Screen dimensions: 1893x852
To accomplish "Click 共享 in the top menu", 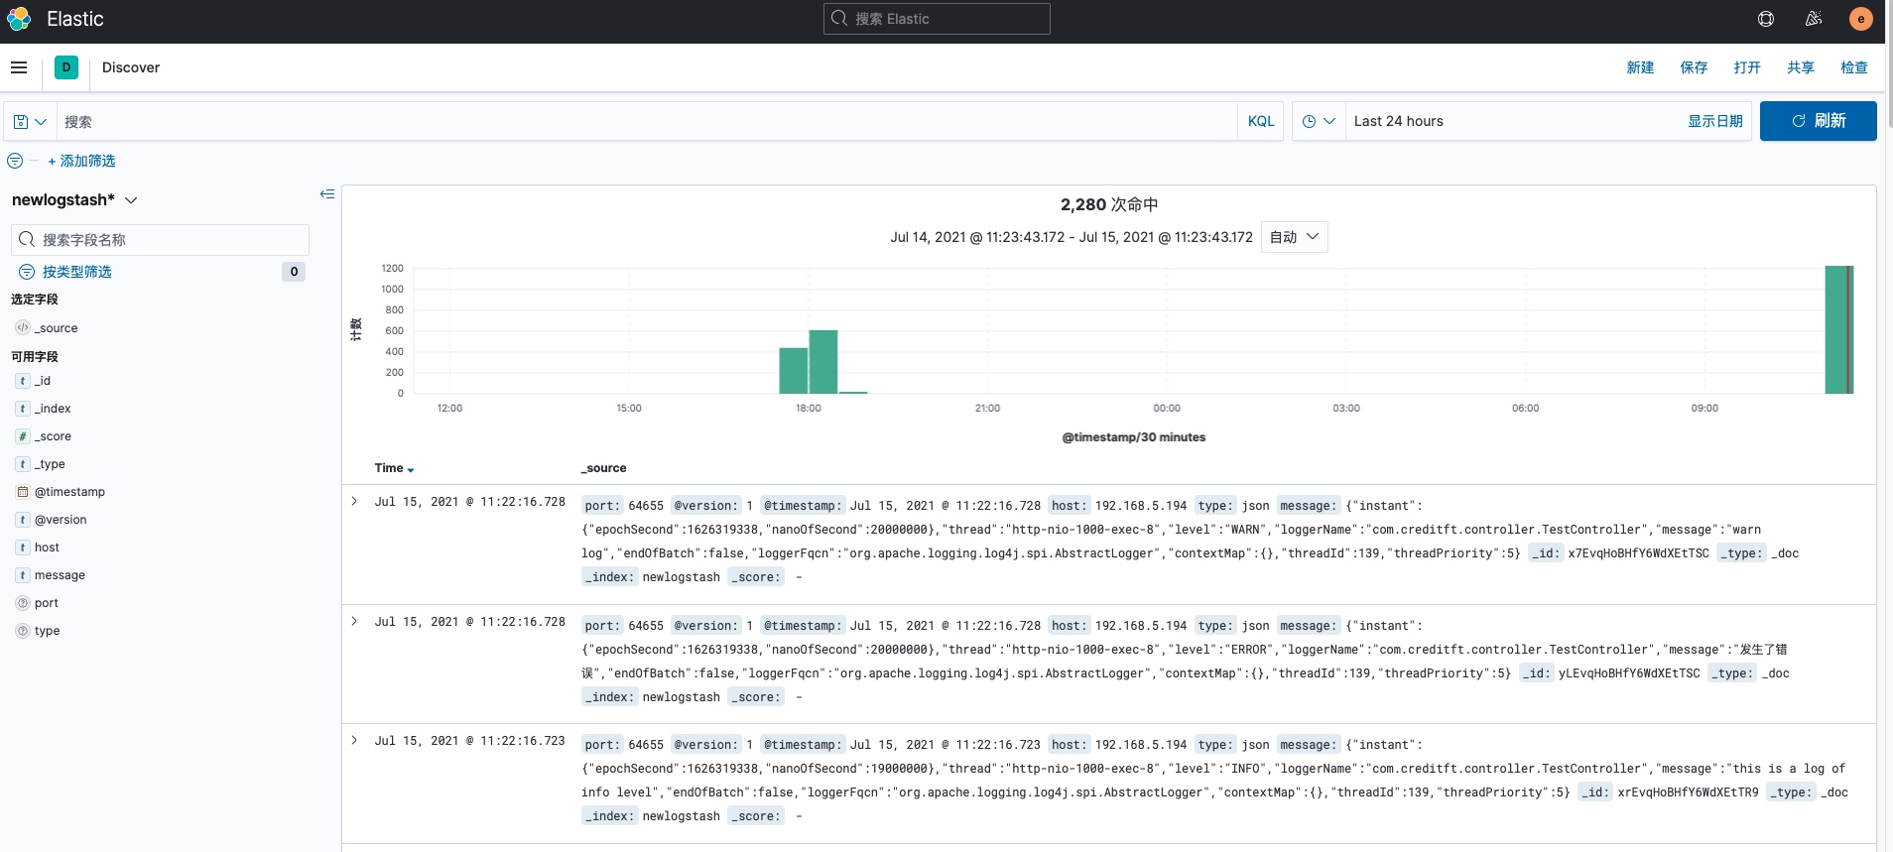I will coord(1801,67).
